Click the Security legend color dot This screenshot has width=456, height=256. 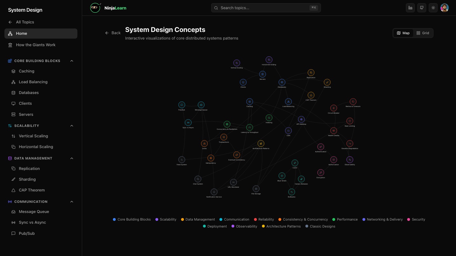tap(409, 219)
